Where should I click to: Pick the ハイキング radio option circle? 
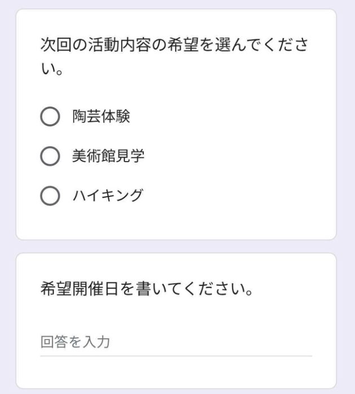50,195
